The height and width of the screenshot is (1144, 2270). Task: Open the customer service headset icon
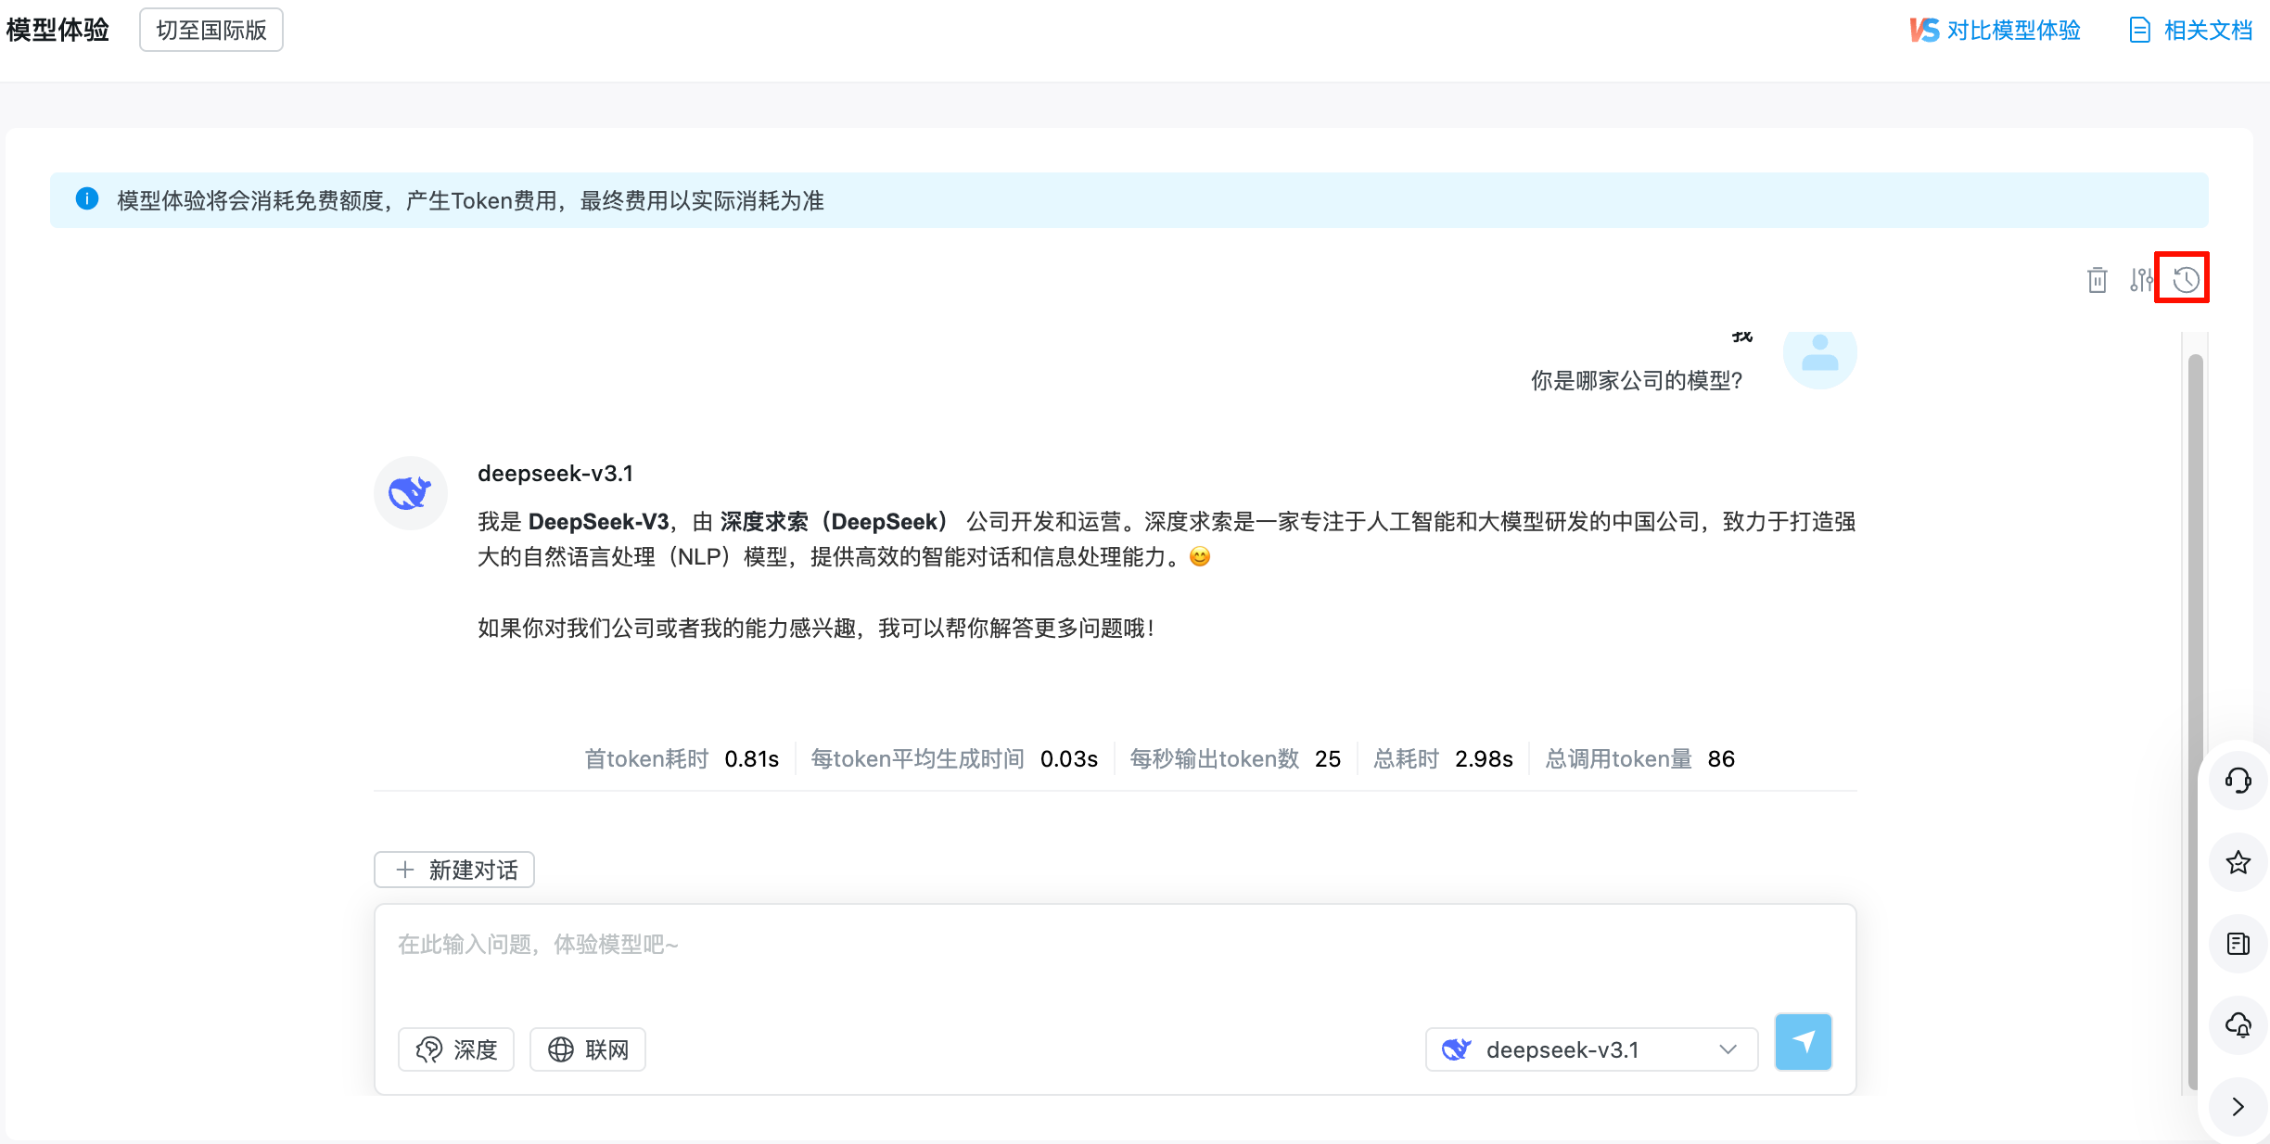[x=2238, y=781]
